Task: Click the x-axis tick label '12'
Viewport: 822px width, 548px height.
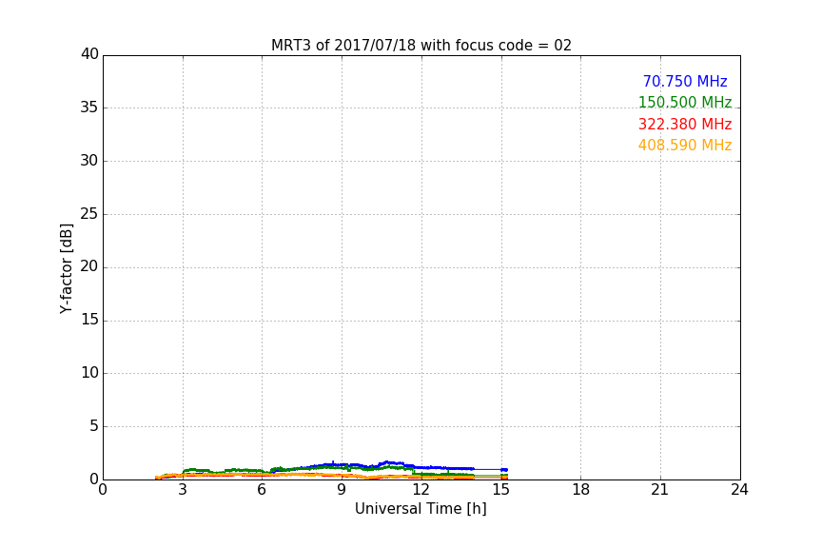Action: [421, 490]
